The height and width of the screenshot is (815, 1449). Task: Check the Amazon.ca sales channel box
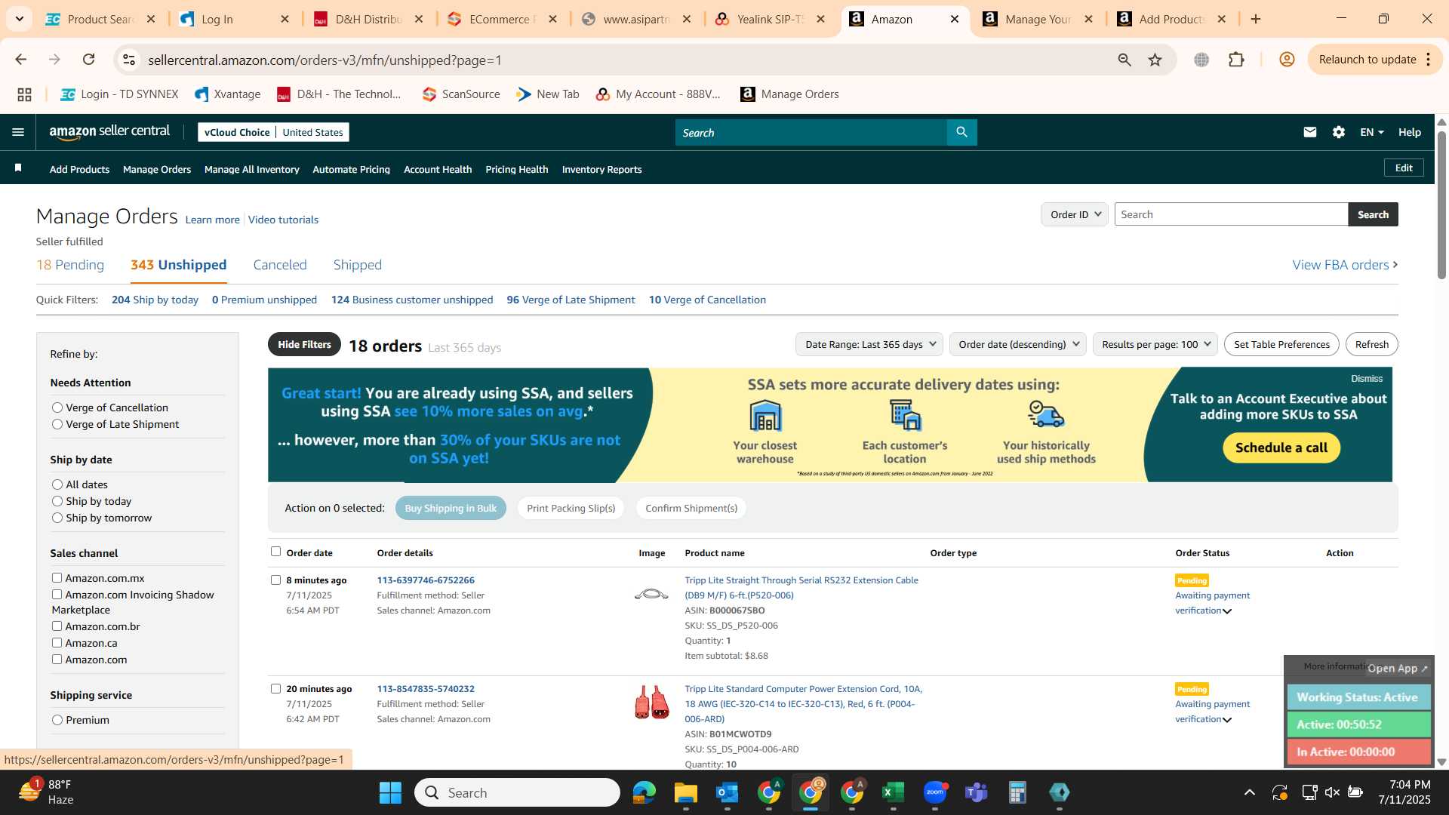(57, 643)
